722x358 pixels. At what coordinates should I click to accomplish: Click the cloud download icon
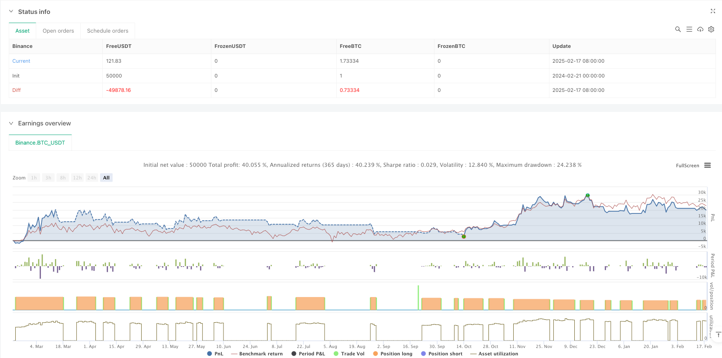click(x=700, y=29)
